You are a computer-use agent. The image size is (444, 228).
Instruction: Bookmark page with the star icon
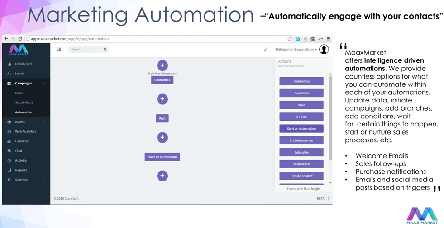click(x=290, y=39)
